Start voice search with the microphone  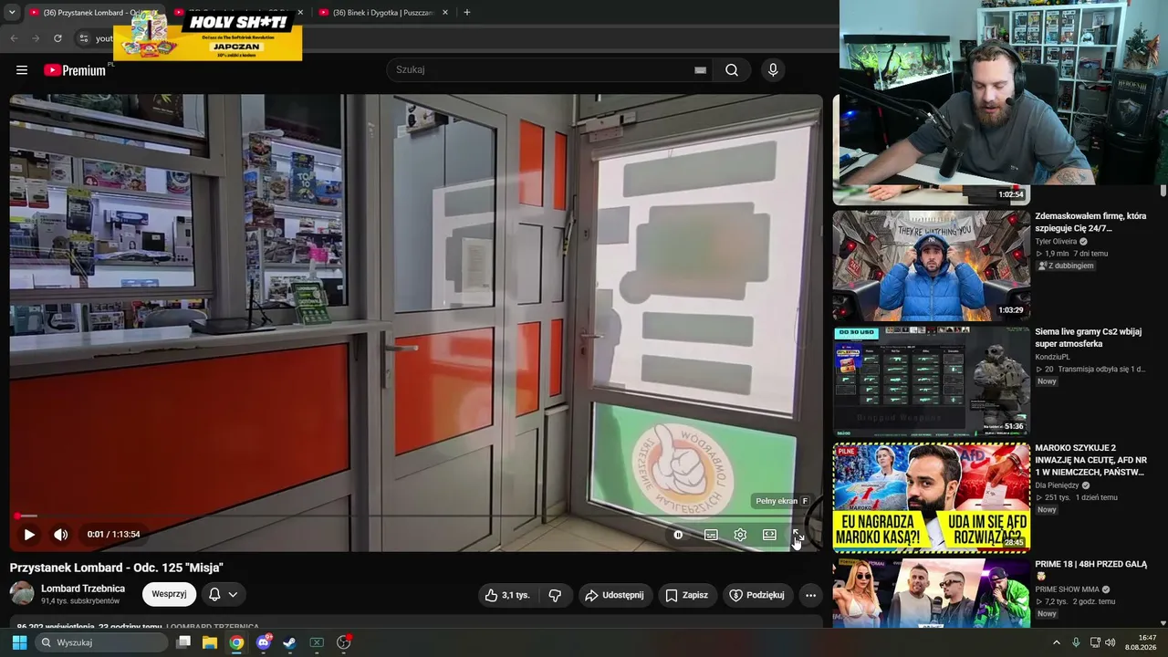[773, 70]
